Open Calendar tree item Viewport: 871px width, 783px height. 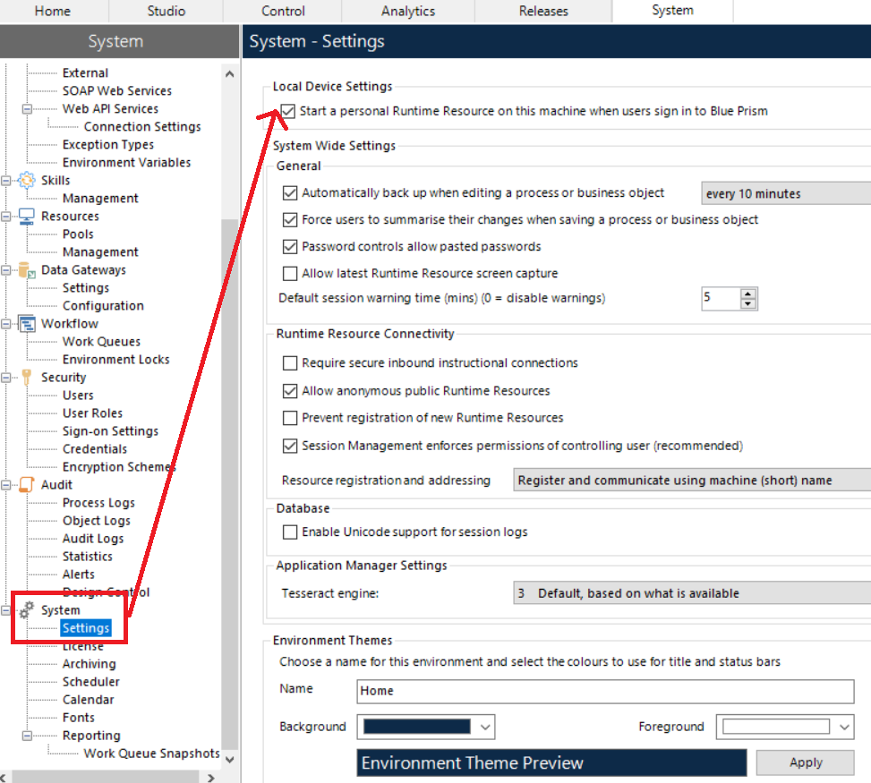click(89, 700)
